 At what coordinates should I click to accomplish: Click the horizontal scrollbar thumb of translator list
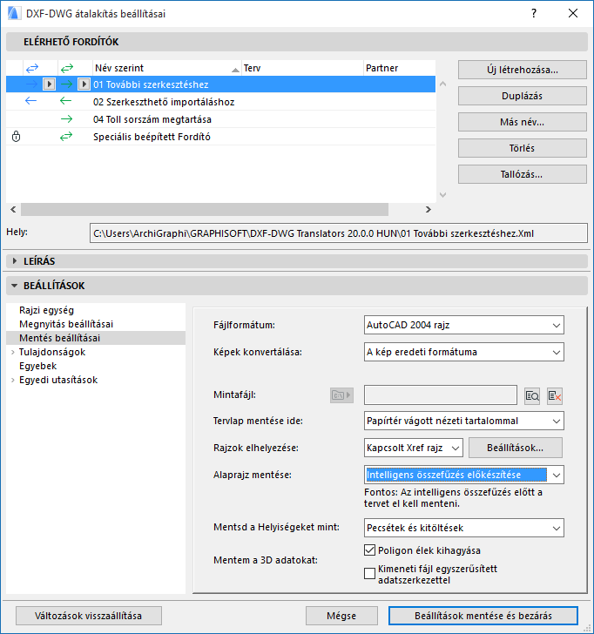[205, 209]
